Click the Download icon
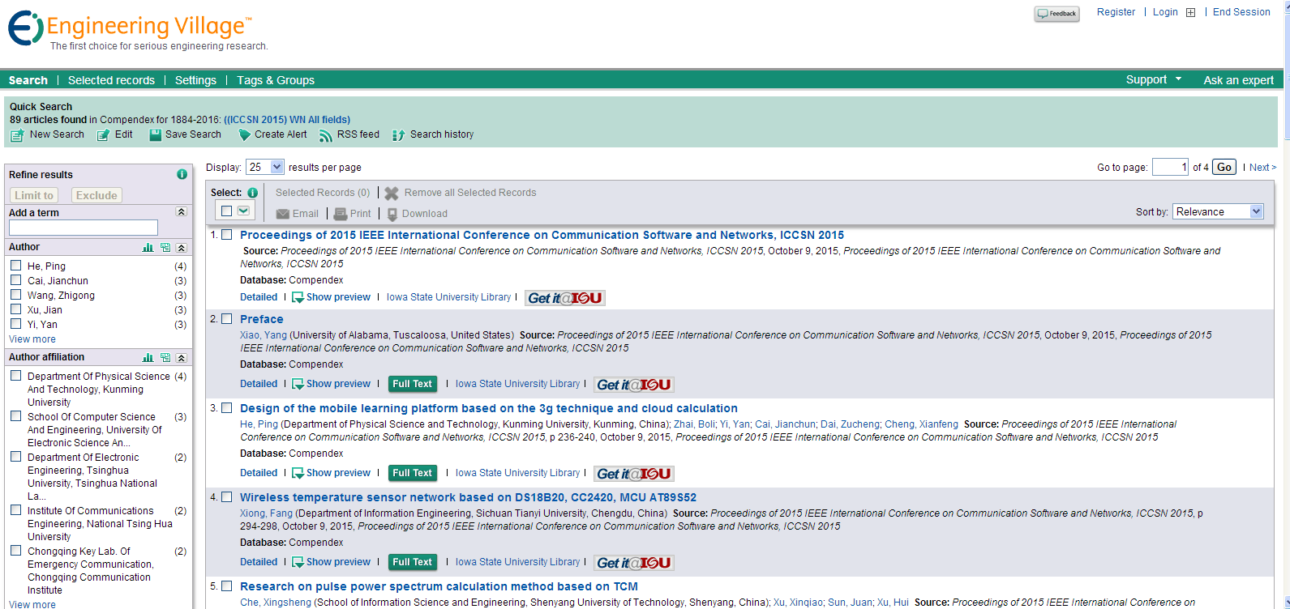 [392, 215]
